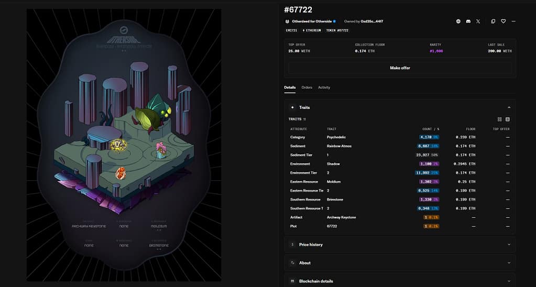Switch to the Orders tab
Screen dimensions: 536x287
click(307, 87)
